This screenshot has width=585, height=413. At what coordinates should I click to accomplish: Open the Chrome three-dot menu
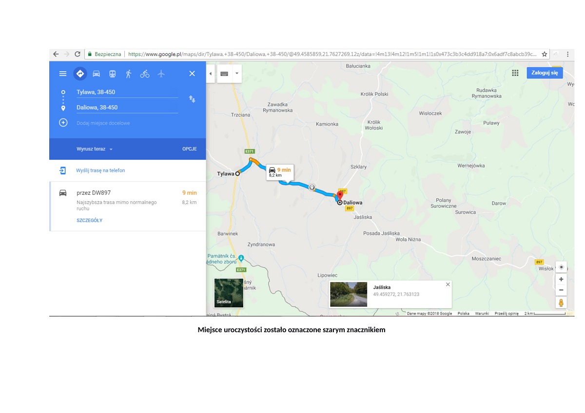[x=568, y=54]
